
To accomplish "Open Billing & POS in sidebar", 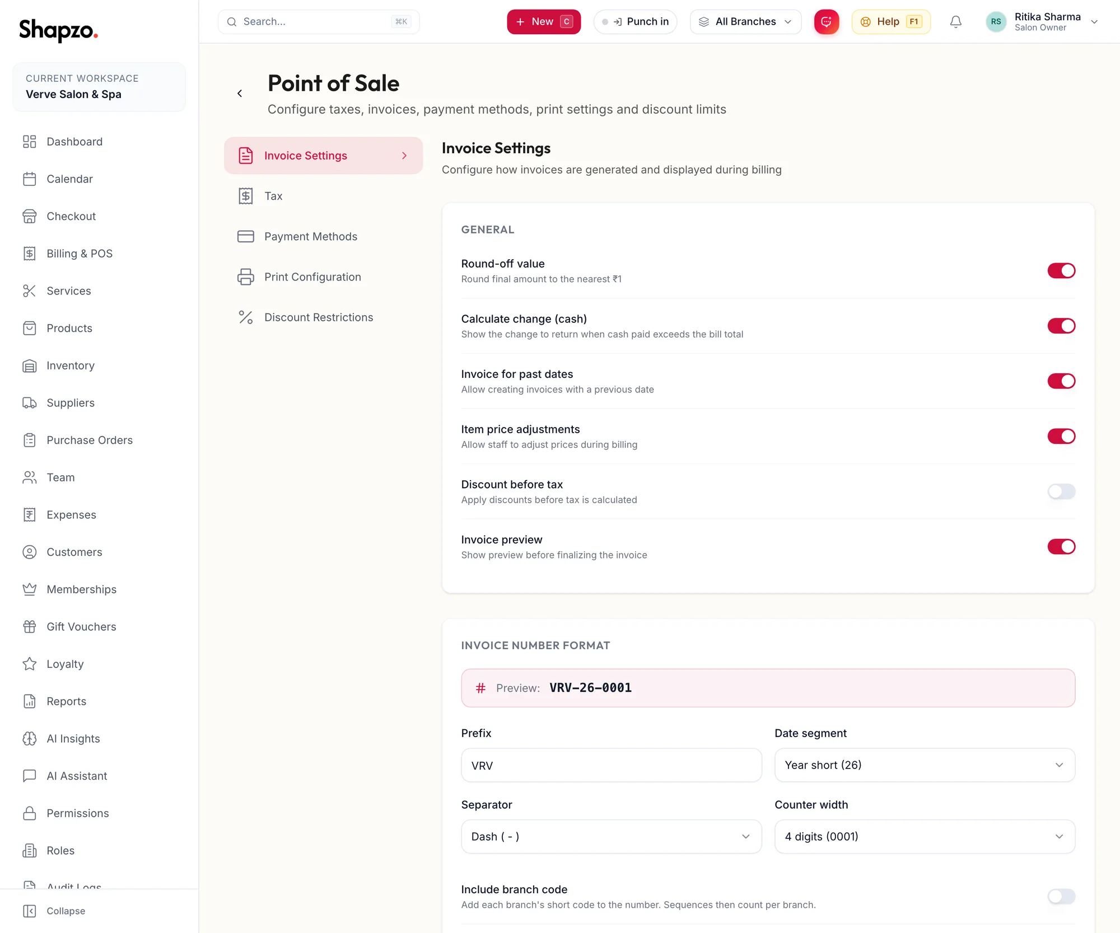I will [99, 254].
